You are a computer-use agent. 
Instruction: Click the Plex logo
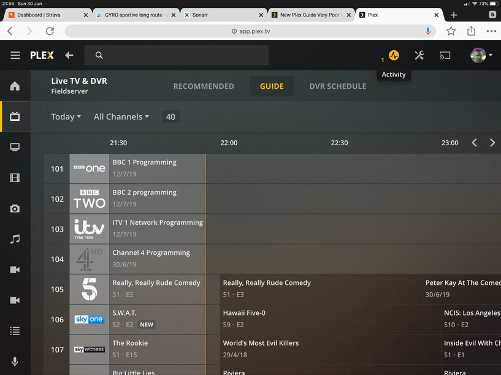tap(42, 55)
